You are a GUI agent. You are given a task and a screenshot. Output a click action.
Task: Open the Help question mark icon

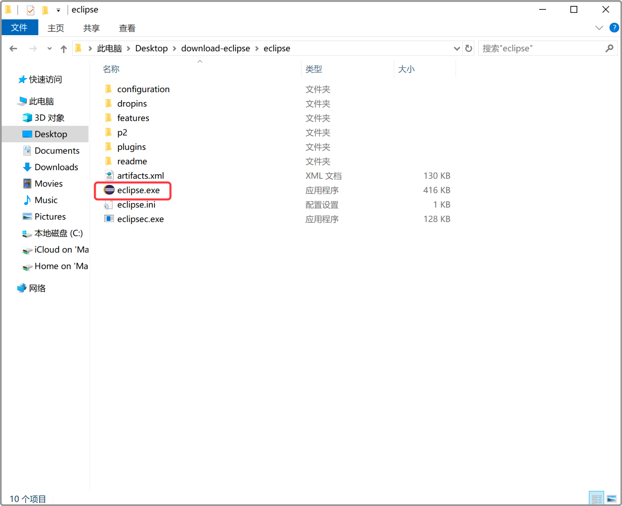tap(614, 28)
